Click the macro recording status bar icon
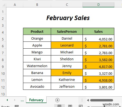This screenshot has height=107, width=122. tap(17, 106)
